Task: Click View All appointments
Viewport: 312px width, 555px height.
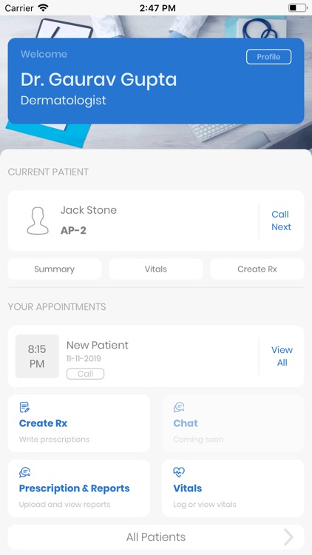Action: pos(282,356)
